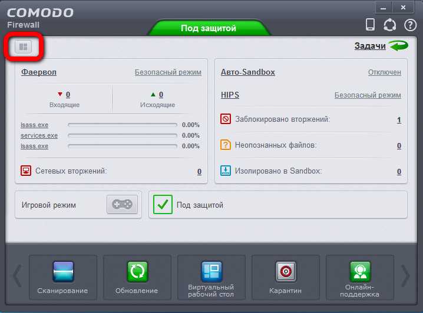Click the red incoming arrow icon
Screen dimensions: 423x313
coord(60,94)
